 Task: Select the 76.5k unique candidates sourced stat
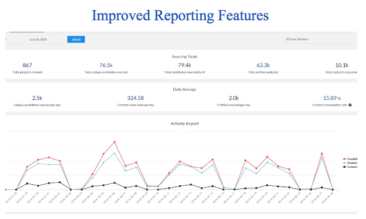[x=106, y=65]
